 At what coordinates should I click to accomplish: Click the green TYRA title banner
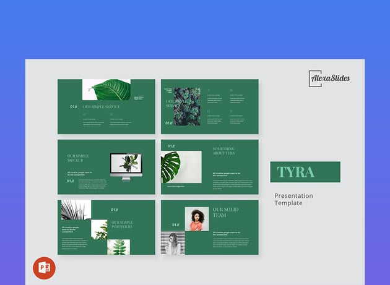[x=305, y=172]
